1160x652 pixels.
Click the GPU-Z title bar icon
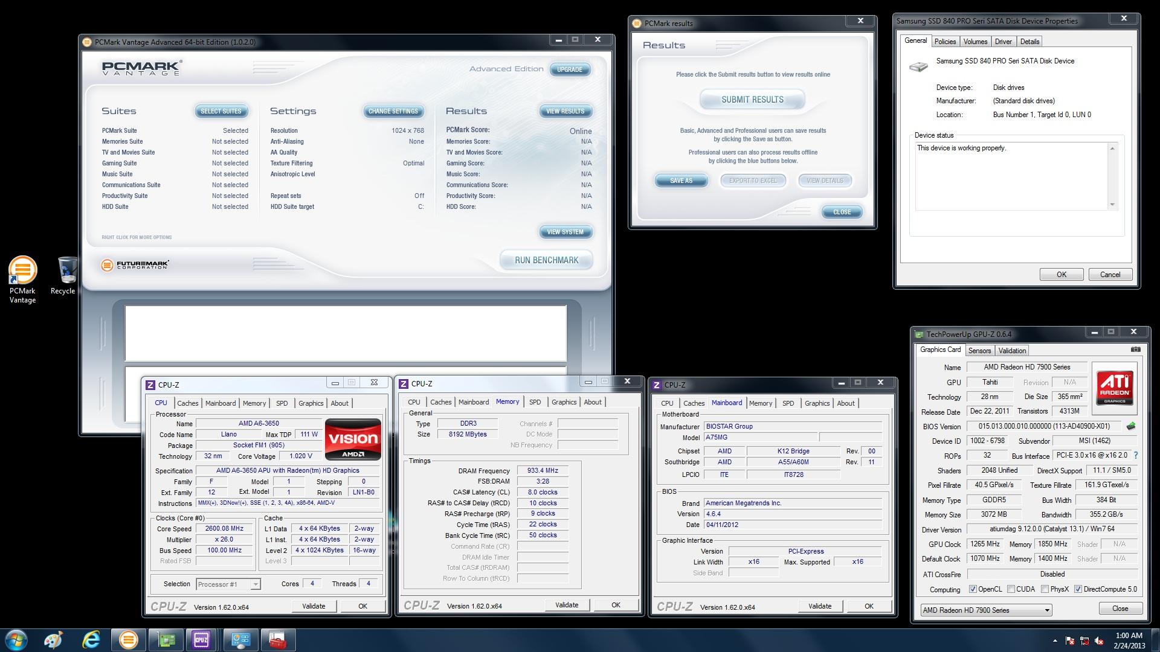(x=919, y=334)
